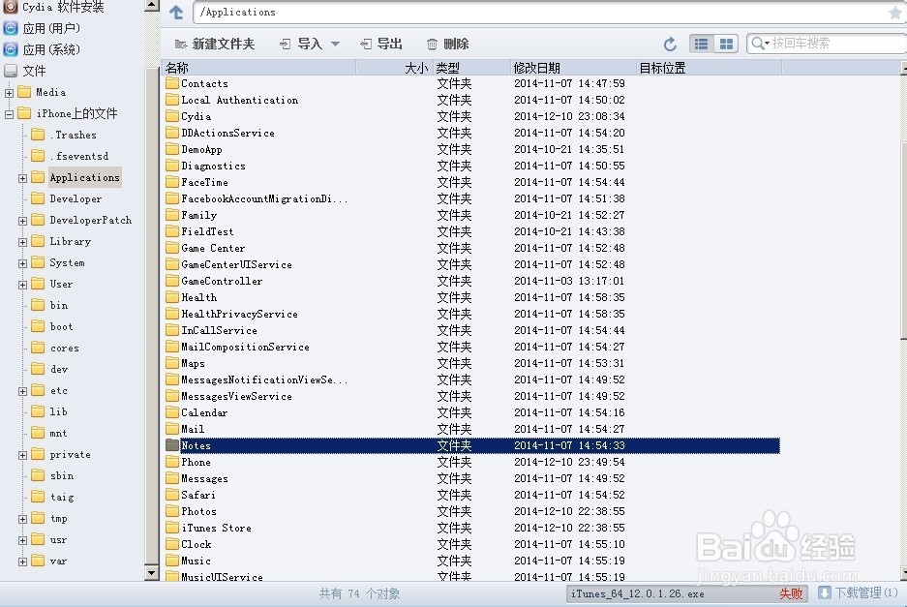Image resolution: width=907 pixels, height=607 pixels.
Task: Sort by the 名称 column header
Action: tap(258, 68)
